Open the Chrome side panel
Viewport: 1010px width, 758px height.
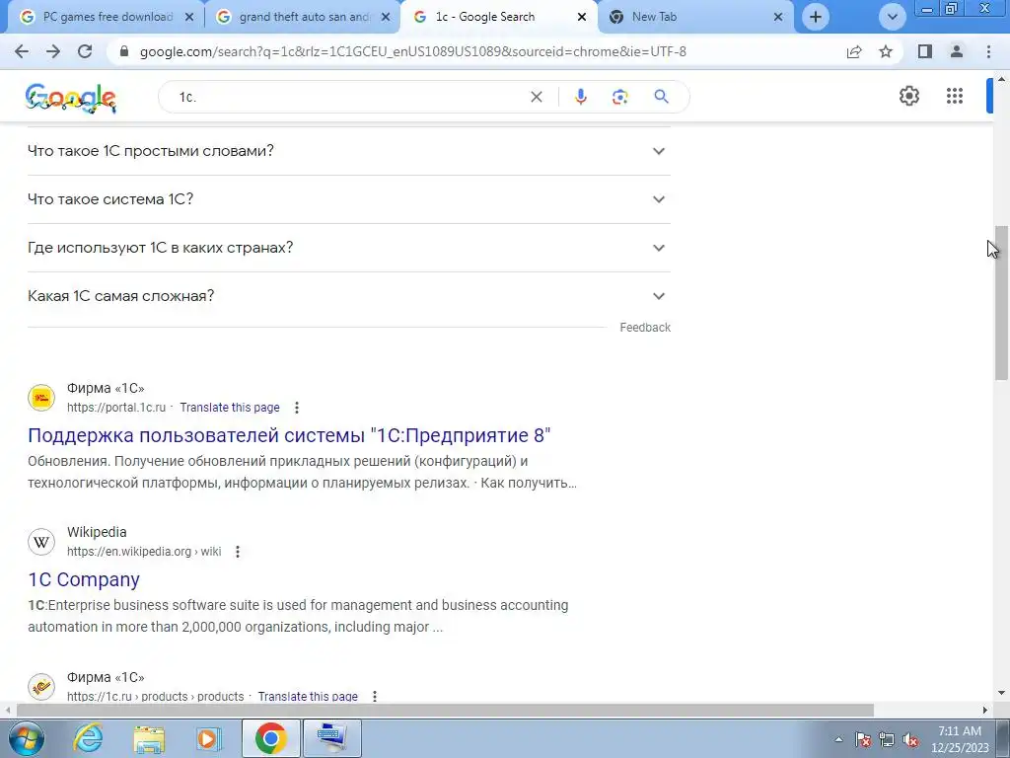[x=925, y=51]
